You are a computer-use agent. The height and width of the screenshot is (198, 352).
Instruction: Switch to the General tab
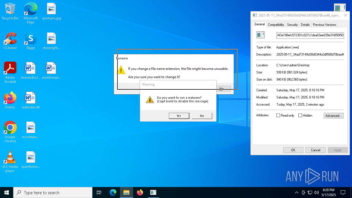(x=259, y=24)
